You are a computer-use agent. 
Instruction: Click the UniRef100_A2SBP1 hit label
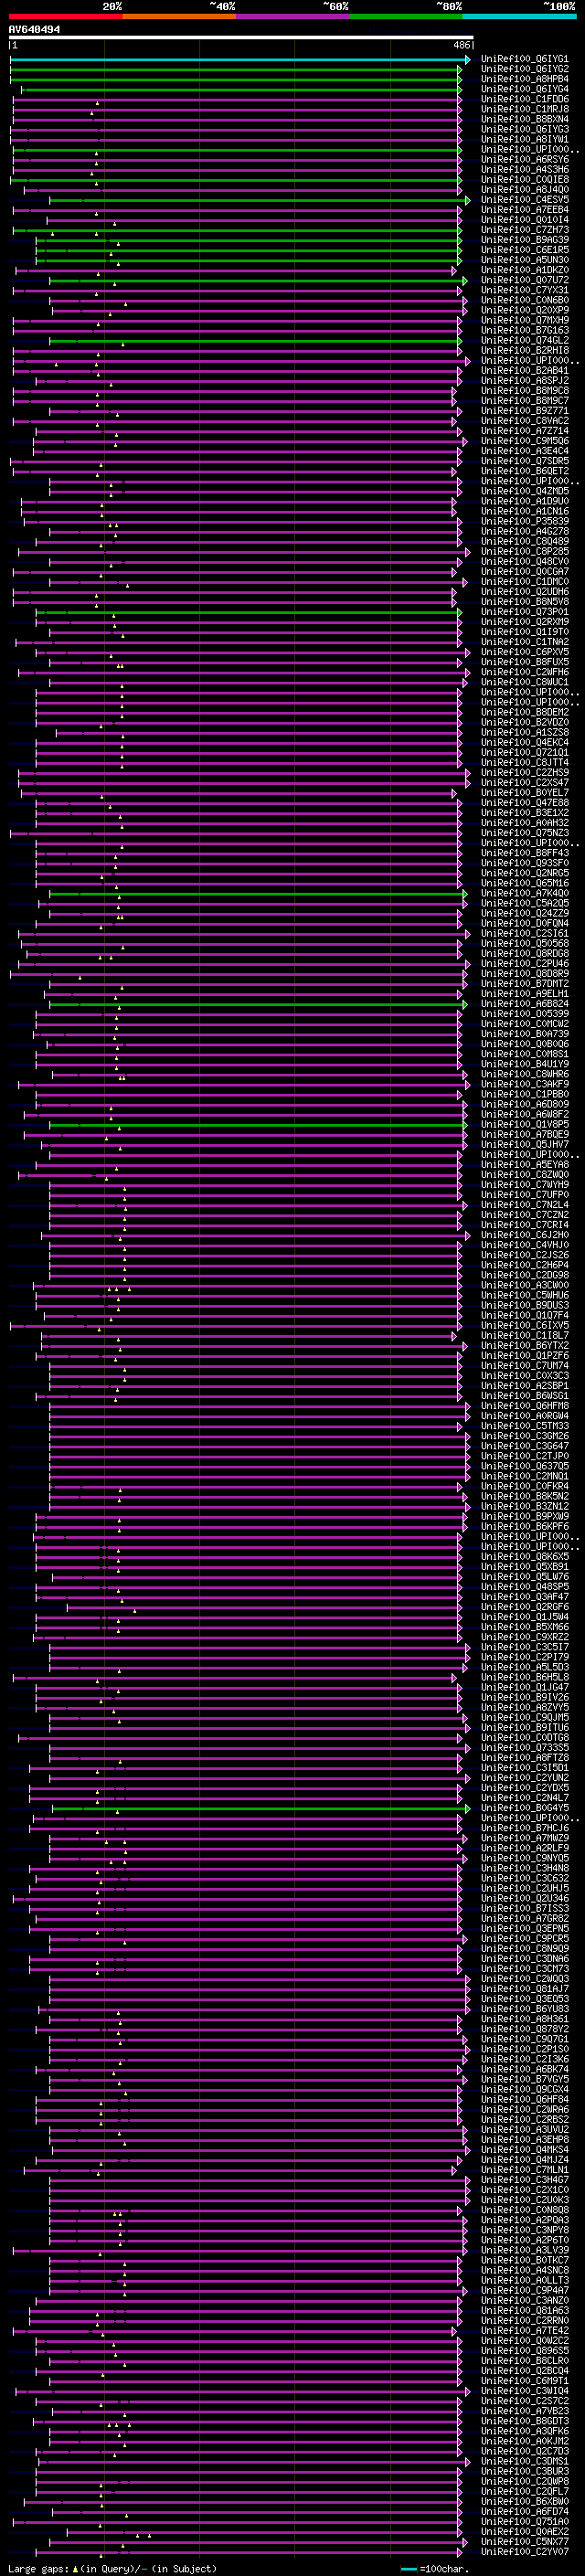[x=524, y=1386]
